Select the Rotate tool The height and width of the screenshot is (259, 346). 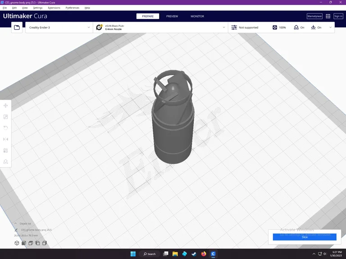coord(6,128)
